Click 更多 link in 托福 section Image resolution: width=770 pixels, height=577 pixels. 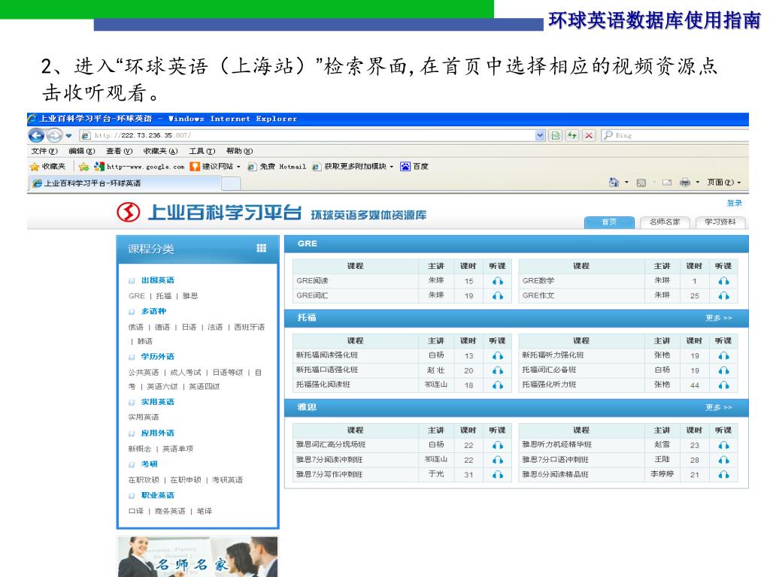[718, 318]
